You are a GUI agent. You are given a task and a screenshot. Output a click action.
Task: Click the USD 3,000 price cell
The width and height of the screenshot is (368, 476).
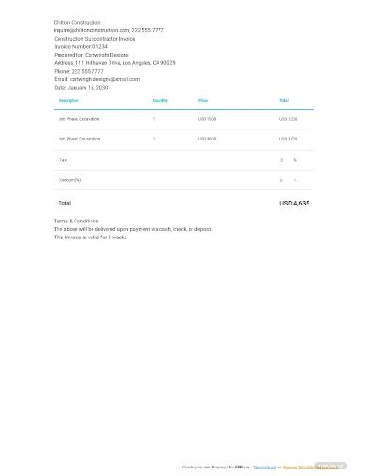207,139
